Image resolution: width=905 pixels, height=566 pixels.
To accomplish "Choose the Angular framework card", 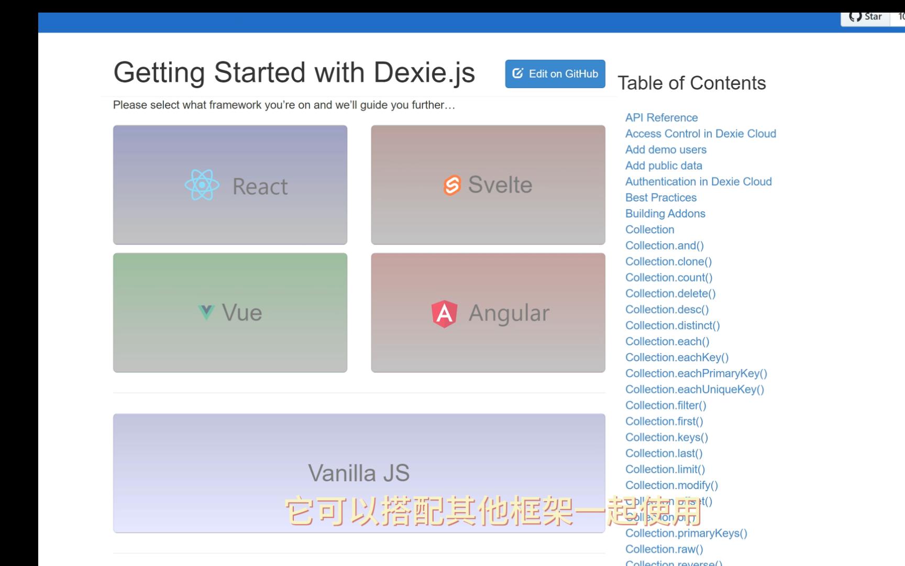I will pos(488,312).
